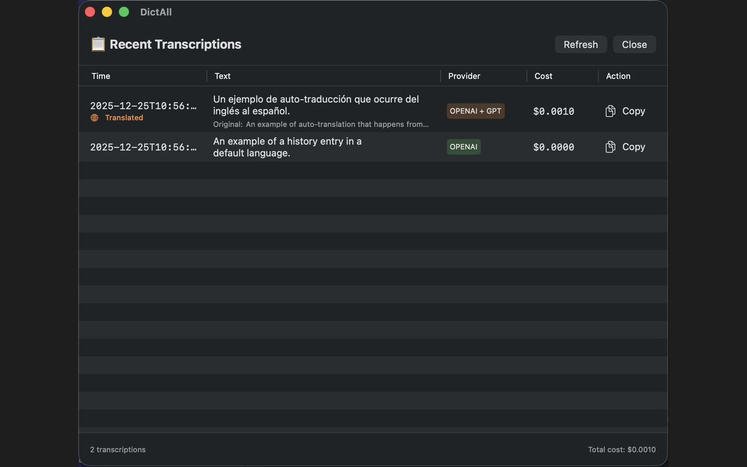Click the yellow minimize window button
Image resolution: width=747 pixels, height=467 pixels.
[x=107, y=12]
